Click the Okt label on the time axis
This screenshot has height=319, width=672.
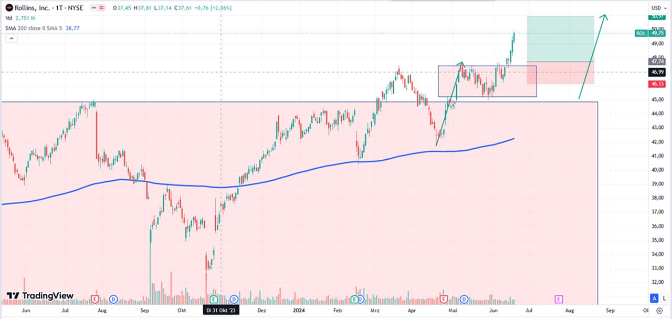pyautogui.click(x=182, y=311)
